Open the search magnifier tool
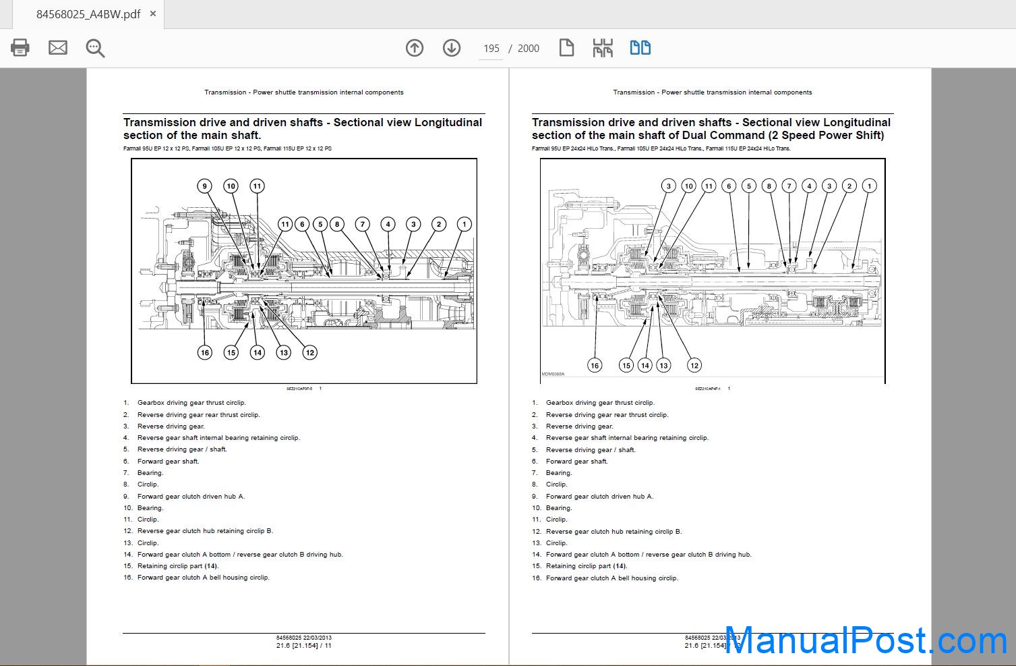The height and width of the screenshot is (666, 1016). 95,48
